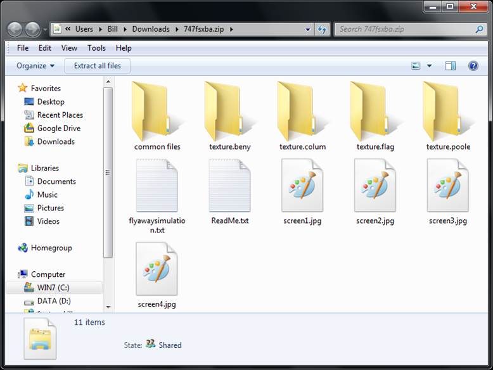Image resolution: width=493 pixels, height=370 pixels.
Task: Open Downloads in Favorites sidebar
Action: [56, 141]
